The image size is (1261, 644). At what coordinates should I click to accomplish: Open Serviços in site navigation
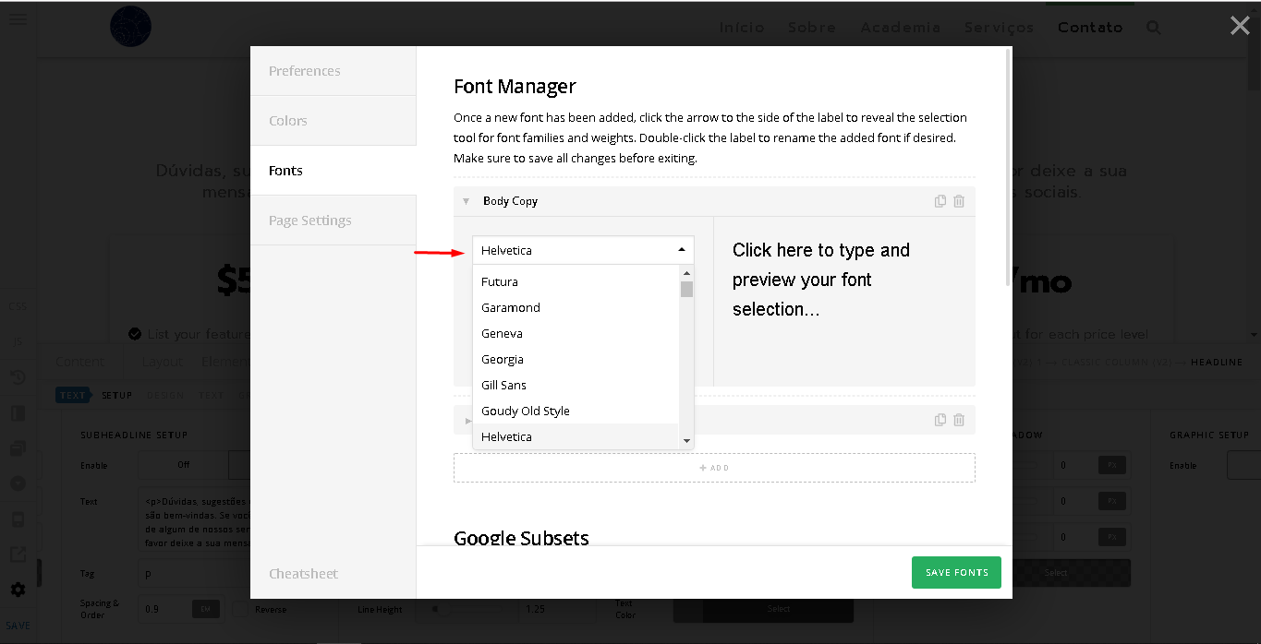[1000, 28]
